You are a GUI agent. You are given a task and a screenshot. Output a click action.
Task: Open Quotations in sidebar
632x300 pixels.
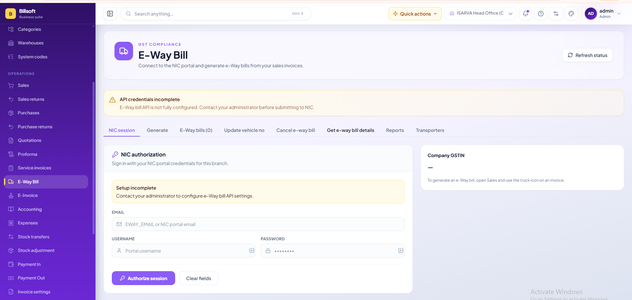[46, 140]
